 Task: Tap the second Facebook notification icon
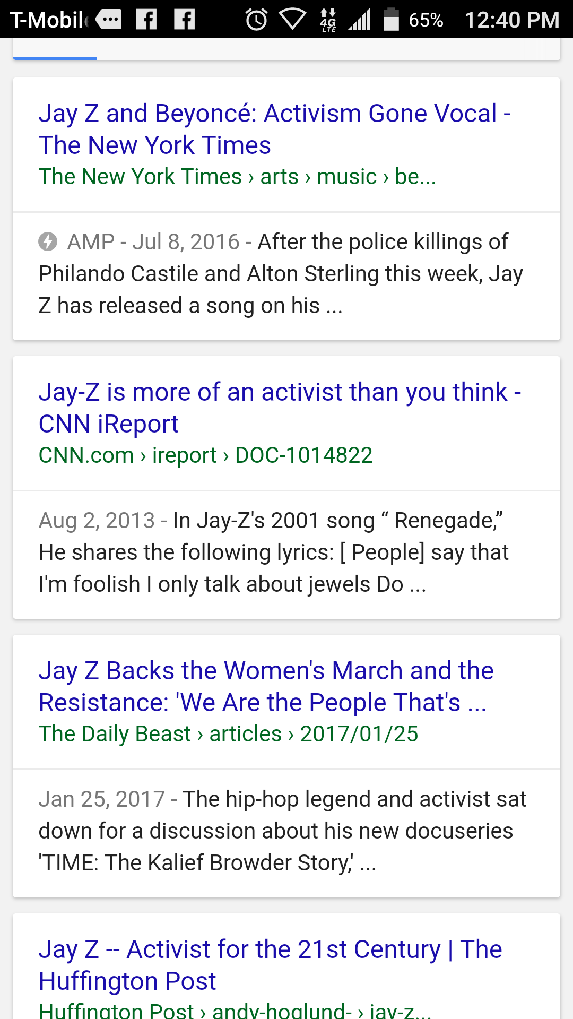[185, 20]
